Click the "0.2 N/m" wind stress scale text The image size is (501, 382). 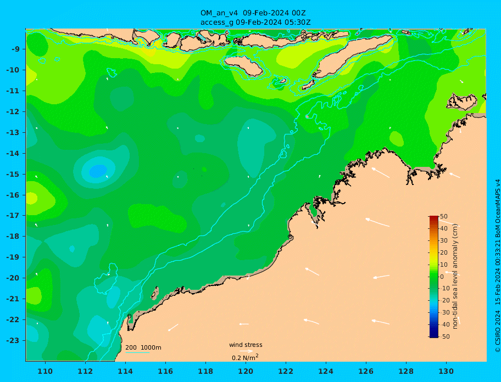tap(245, 357)
